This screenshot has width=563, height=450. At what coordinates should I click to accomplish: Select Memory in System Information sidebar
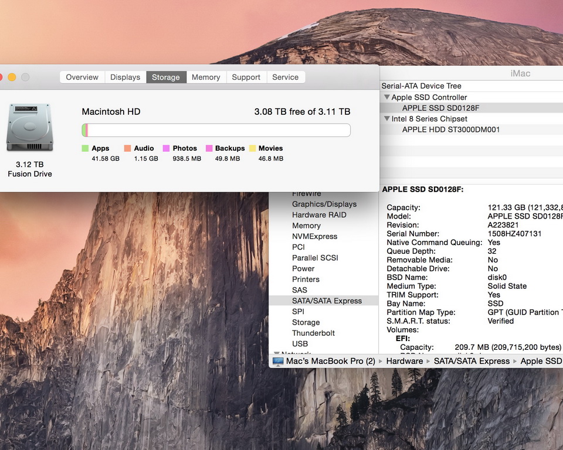click(x=306, y=226)
